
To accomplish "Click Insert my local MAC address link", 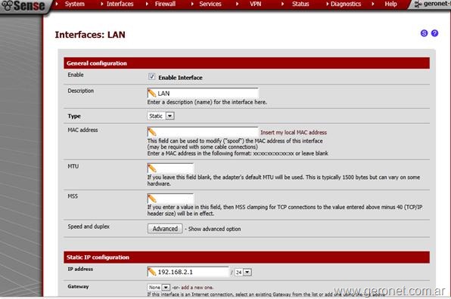I will pos(294,132).
